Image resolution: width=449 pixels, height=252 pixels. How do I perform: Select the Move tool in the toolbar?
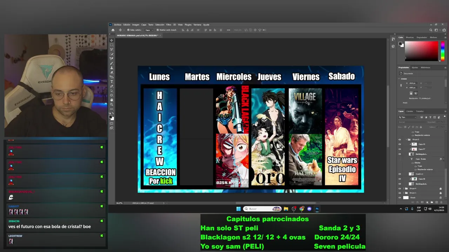112,40
